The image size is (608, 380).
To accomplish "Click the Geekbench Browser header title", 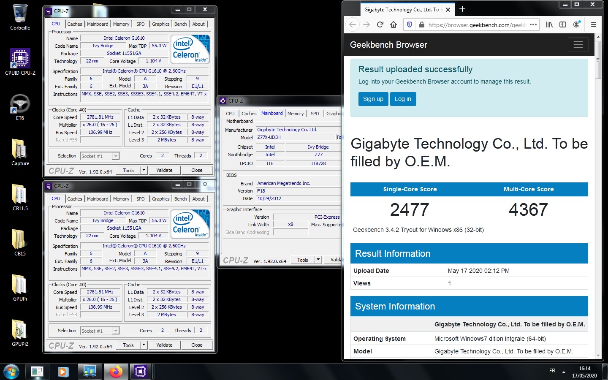I will pyautogui.click(x=388, y=45).
